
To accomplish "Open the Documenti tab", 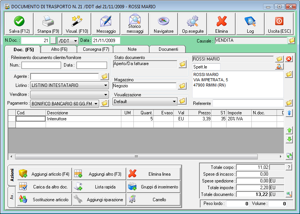I will [168, 49].
